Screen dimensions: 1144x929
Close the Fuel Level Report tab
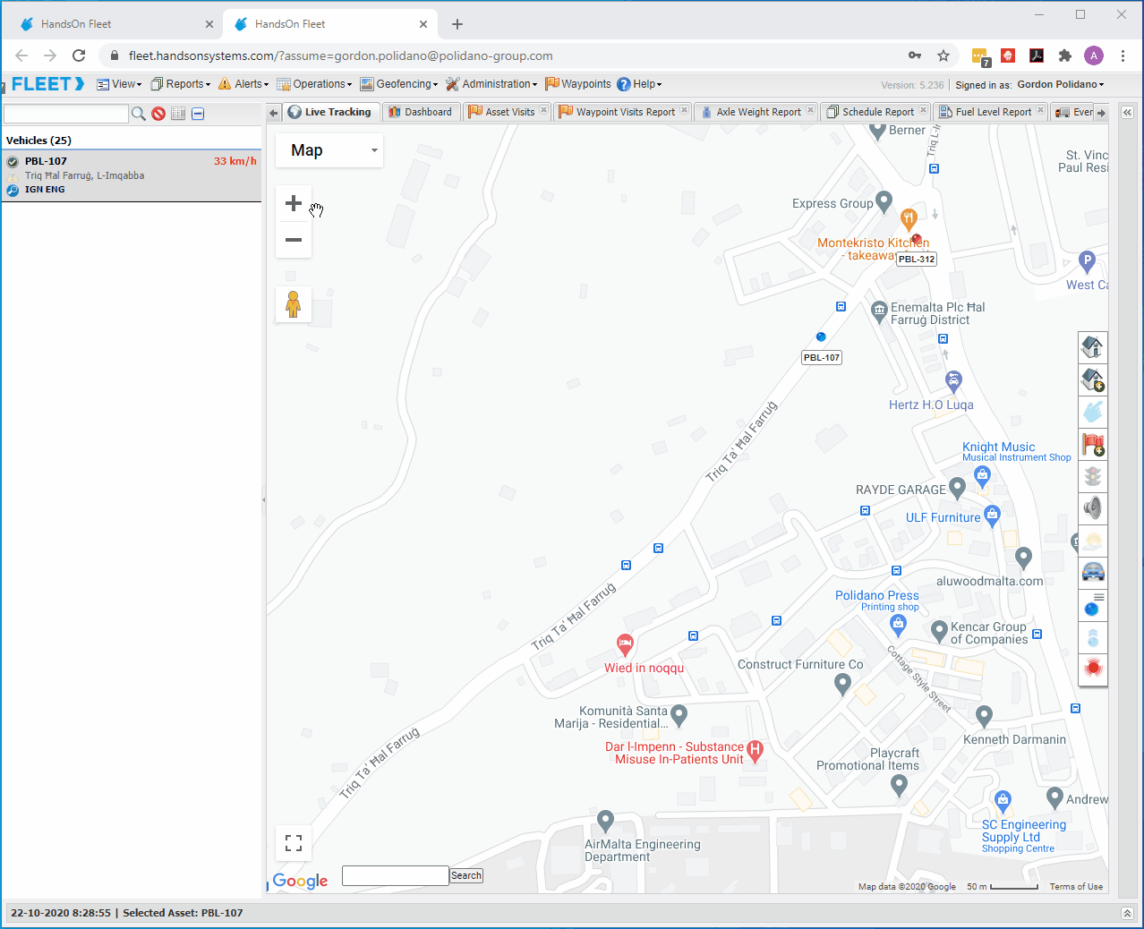click(1040, 111)
